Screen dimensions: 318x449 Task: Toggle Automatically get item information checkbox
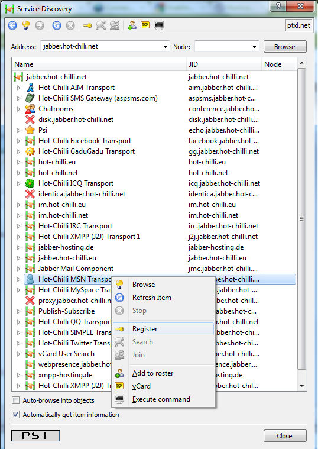(16, 414)
